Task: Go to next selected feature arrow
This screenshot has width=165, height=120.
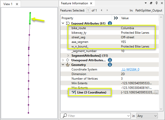Action: tap(107, 10)
